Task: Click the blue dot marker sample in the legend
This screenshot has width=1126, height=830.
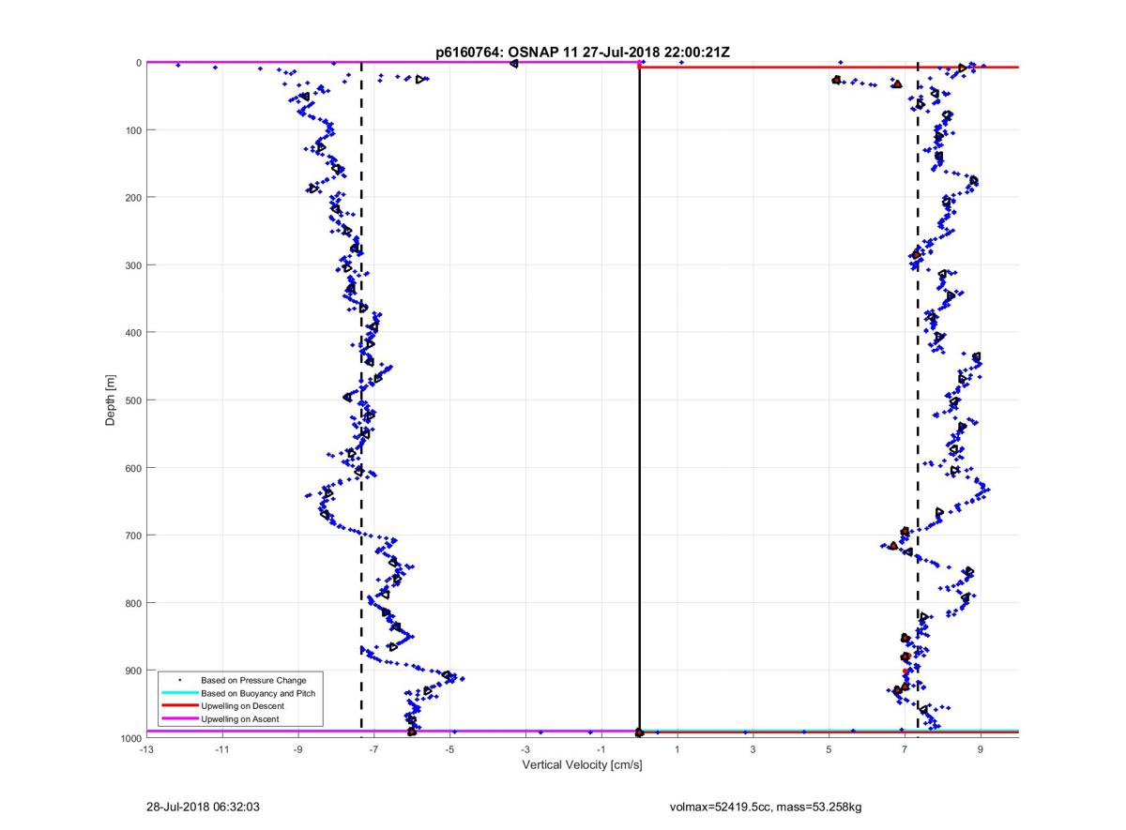Action: click(178, 680)
